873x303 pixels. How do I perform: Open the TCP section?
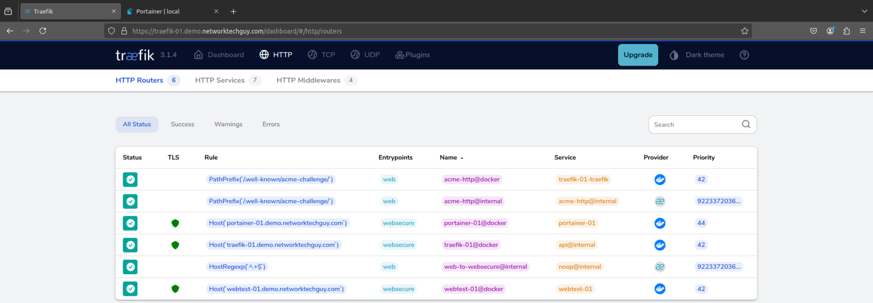322,54
